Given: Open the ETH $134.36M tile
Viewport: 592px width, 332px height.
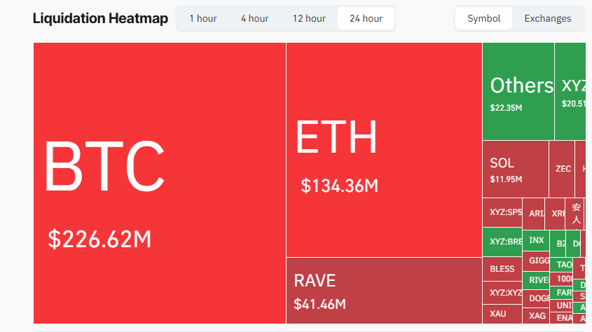Looking at the screenshot, I should point(384,149).
